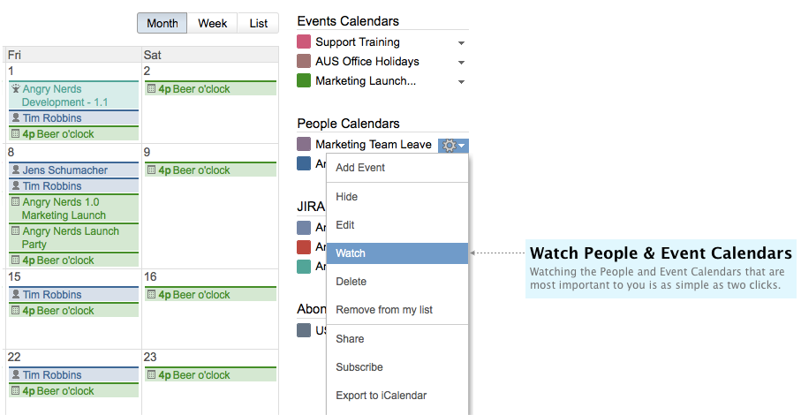The height and width of the screenshot is (415, 801).
Task: Switch to Month view
Action: pyautogui.click(x=162, y=24)
